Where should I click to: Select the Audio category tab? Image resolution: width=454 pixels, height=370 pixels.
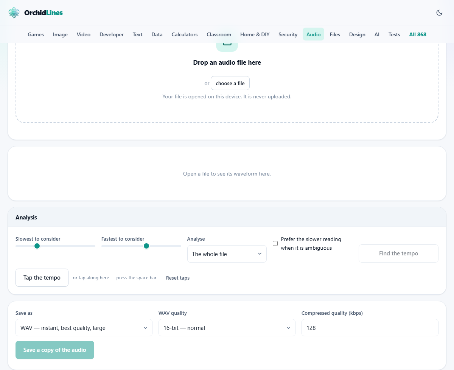coord(314,34)
